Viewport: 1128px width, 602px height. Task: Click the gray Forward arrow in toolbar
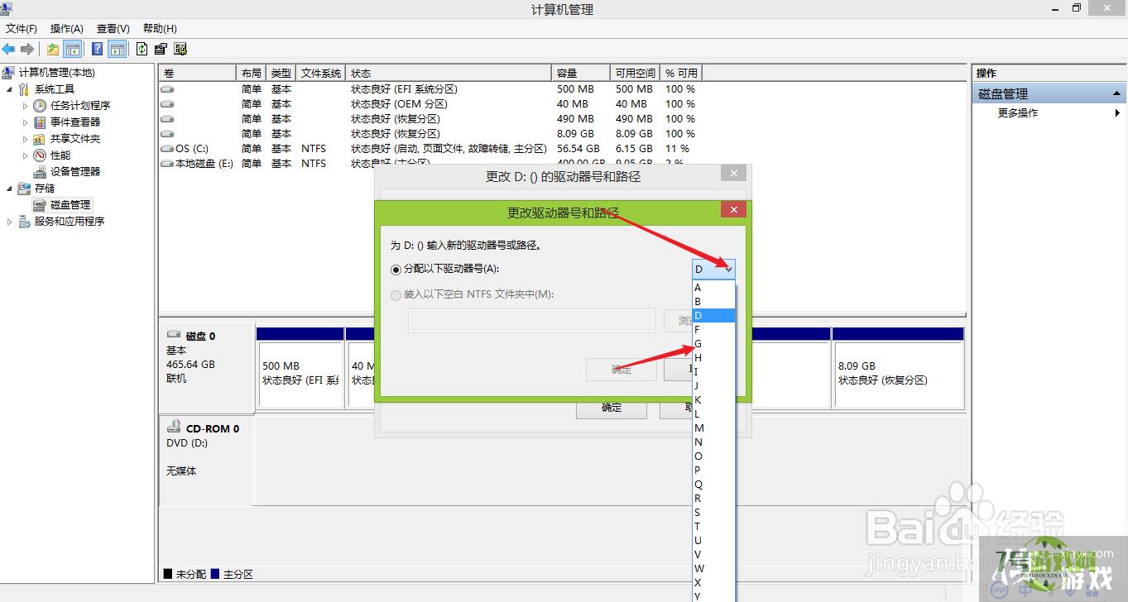27,49
